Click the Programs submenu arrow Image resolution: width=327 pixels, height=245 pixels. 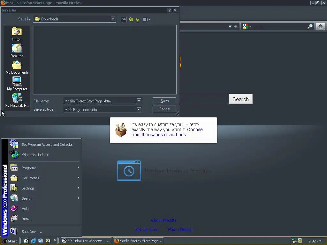coord(79,167)
